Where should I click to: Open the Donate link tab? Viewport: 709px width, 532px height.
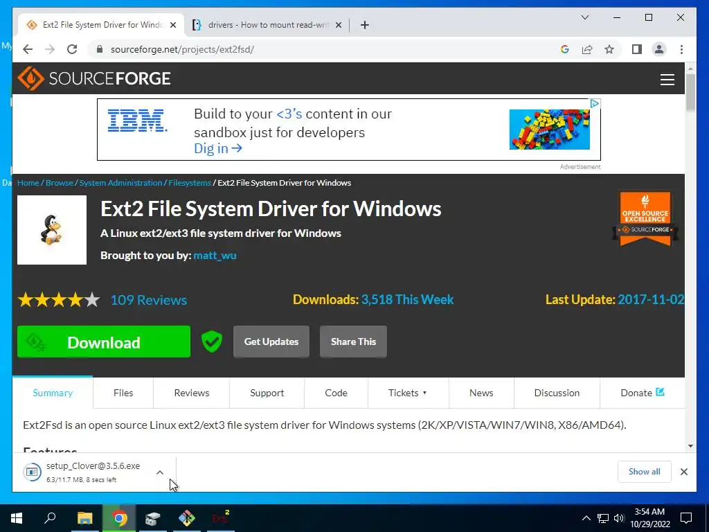(x=642, y=393)
